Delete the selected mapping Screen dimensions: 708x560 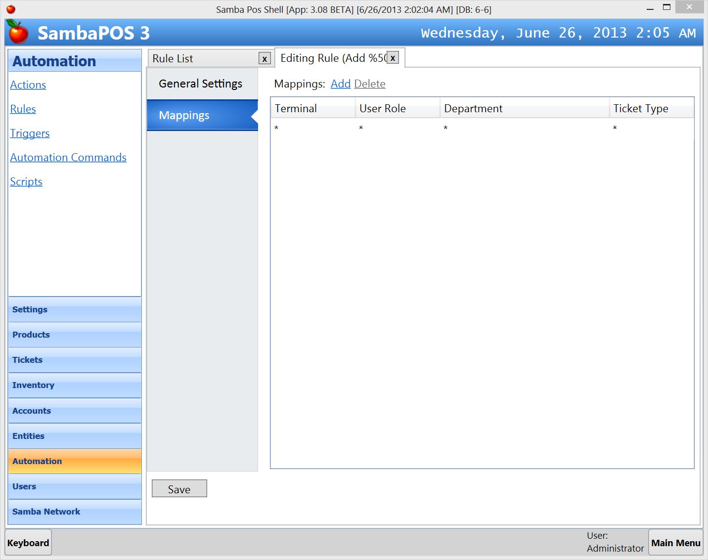pos(369,84)
